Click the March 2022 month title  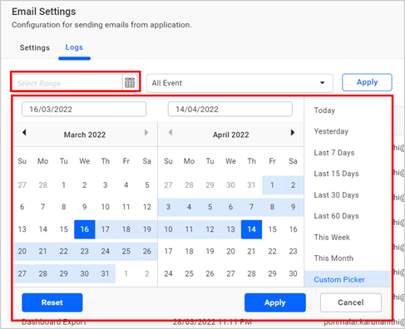tap(85, 135)
